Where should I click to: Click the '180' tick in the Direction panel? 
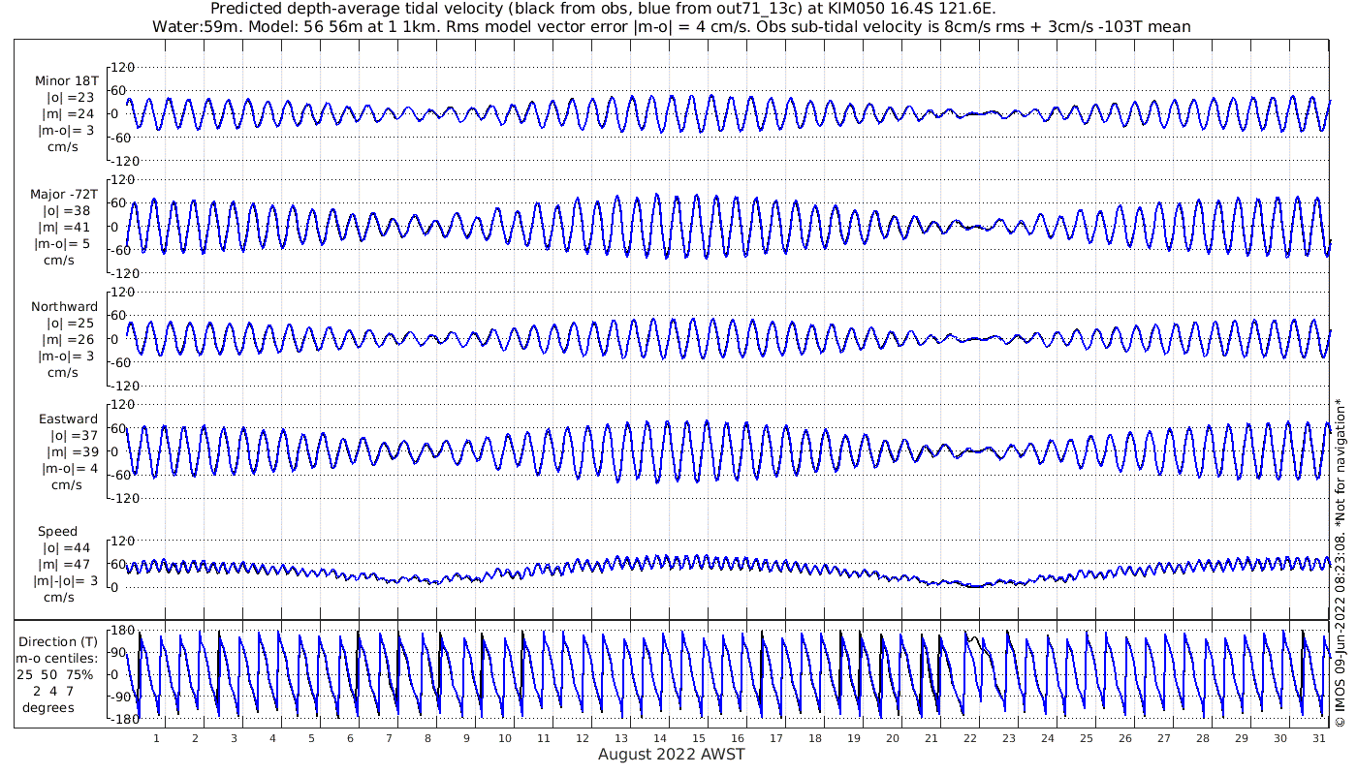tap(121, 631)
